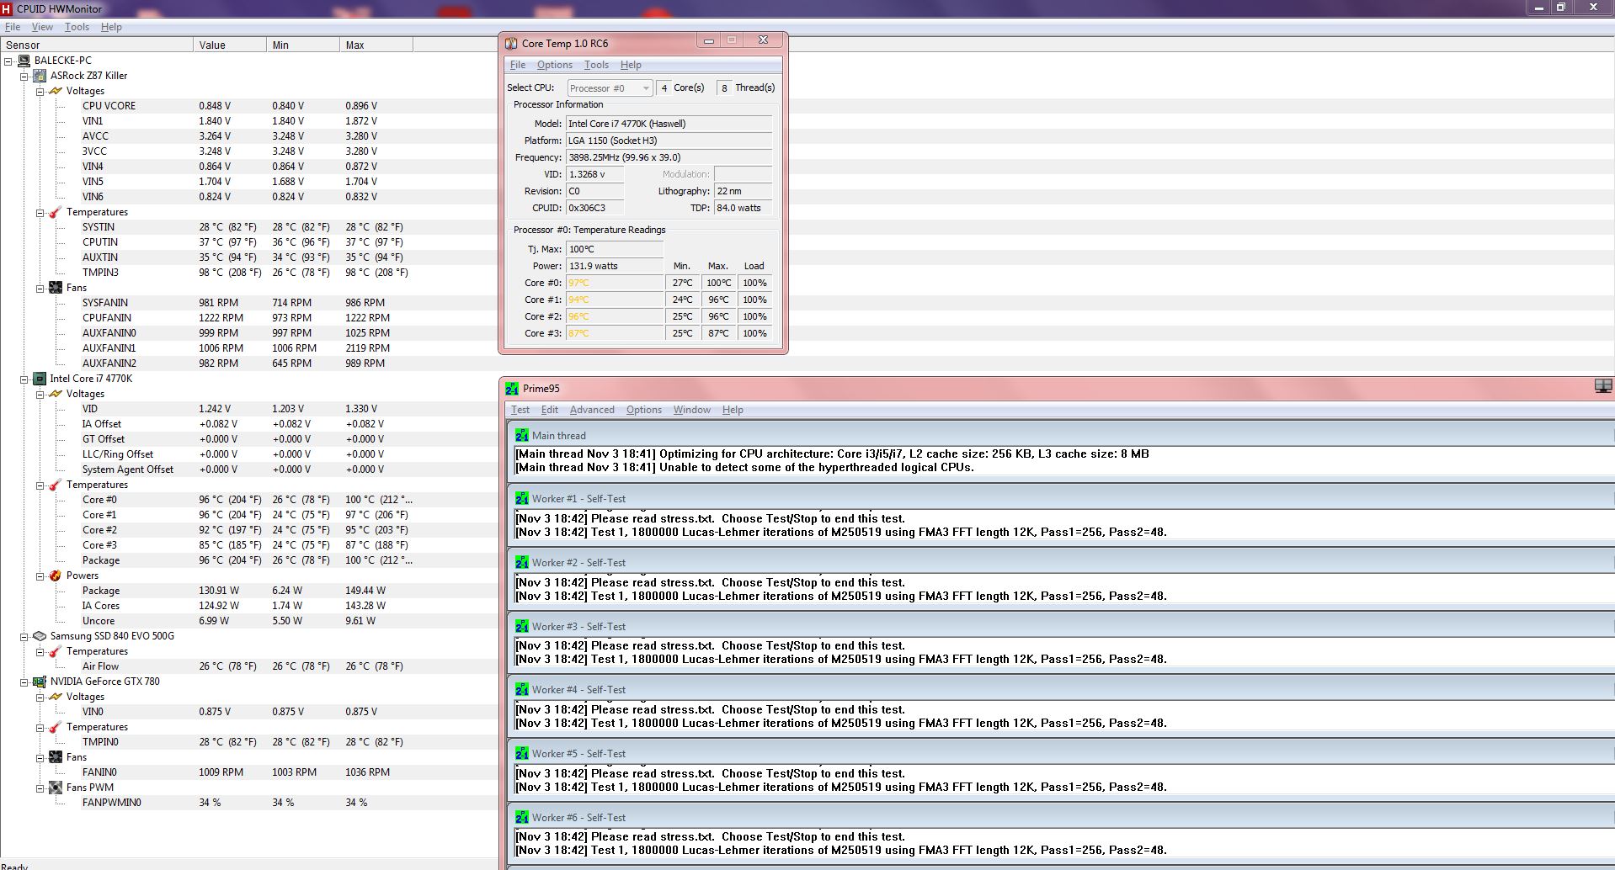Screen dimensions: 1615x870
Task: Click the Core Temp title bar icon
Action: (511, 43)
